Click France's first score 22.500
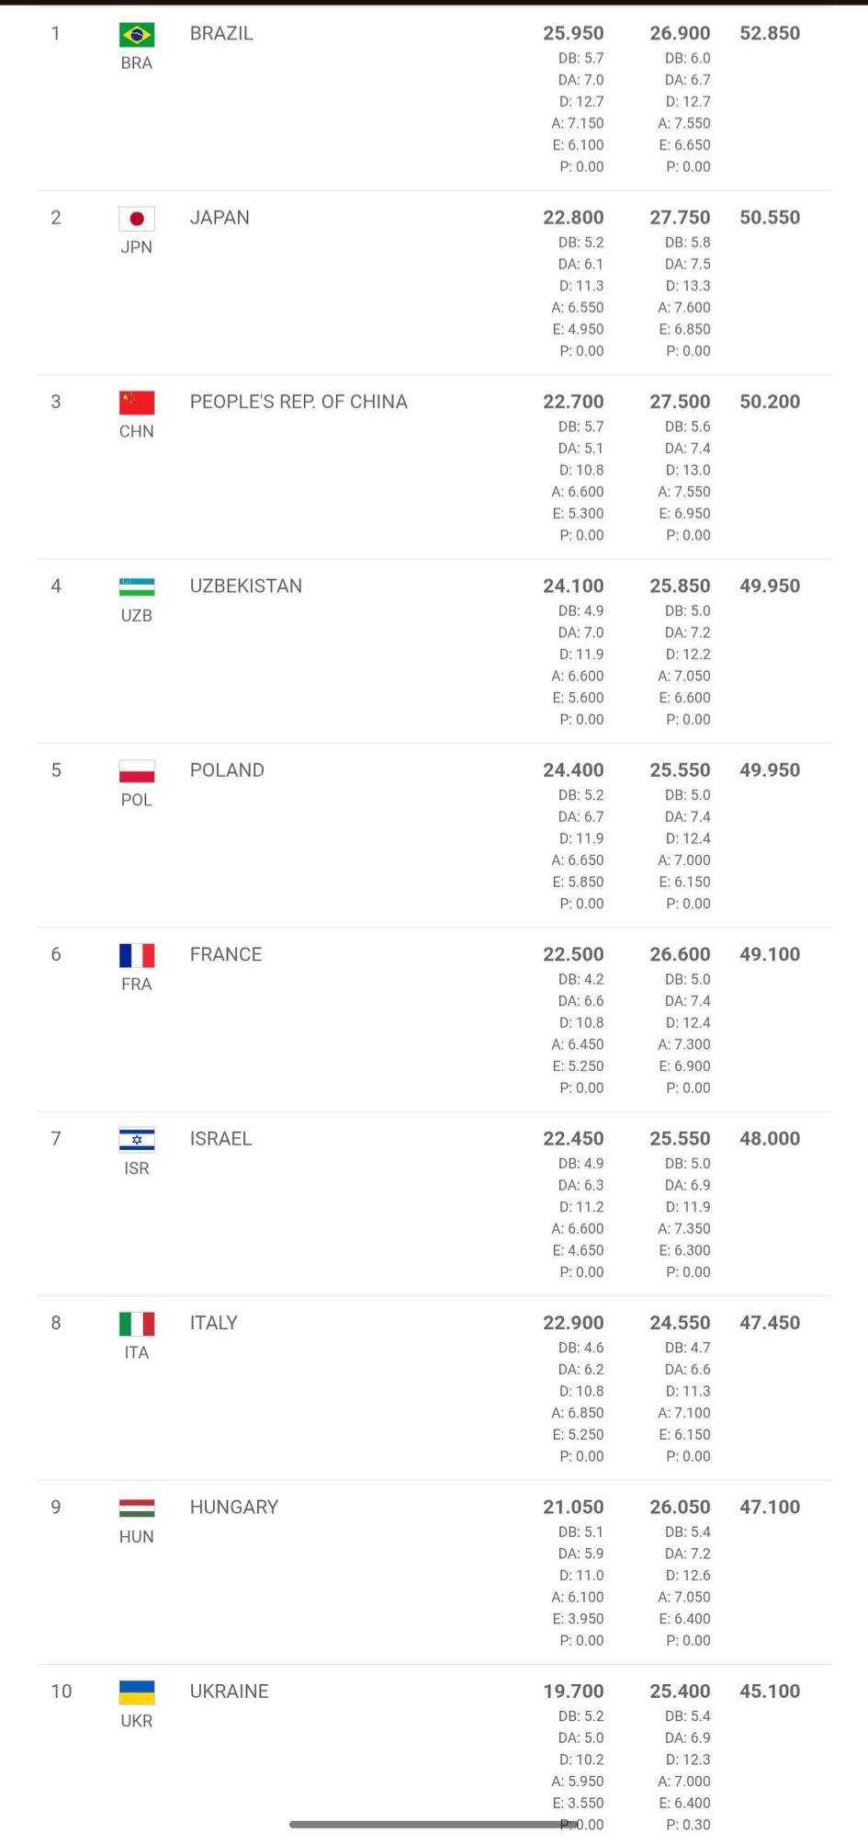The width and height of the screenshot is (868, 1845). coord(573,954)
